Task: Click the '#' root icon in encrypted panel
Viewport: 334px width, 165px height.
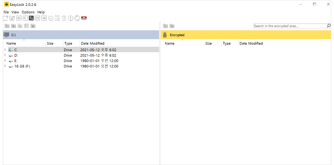Action: (x=172, y=26)
